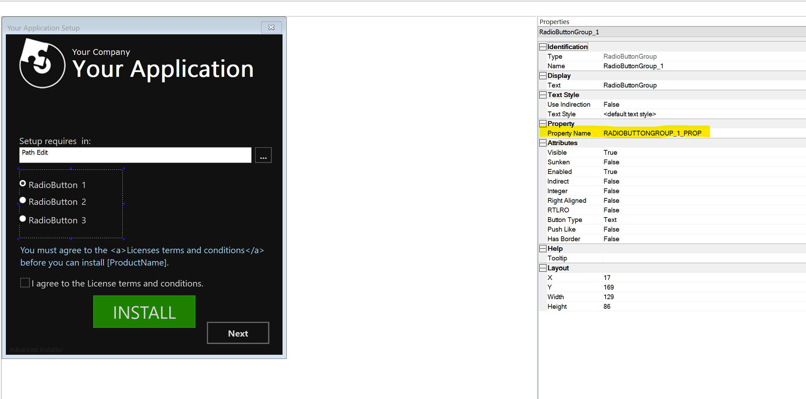Click the Width value 129
Image resolution: width=806 pixels, height=399 pixels.
(608, 297)
